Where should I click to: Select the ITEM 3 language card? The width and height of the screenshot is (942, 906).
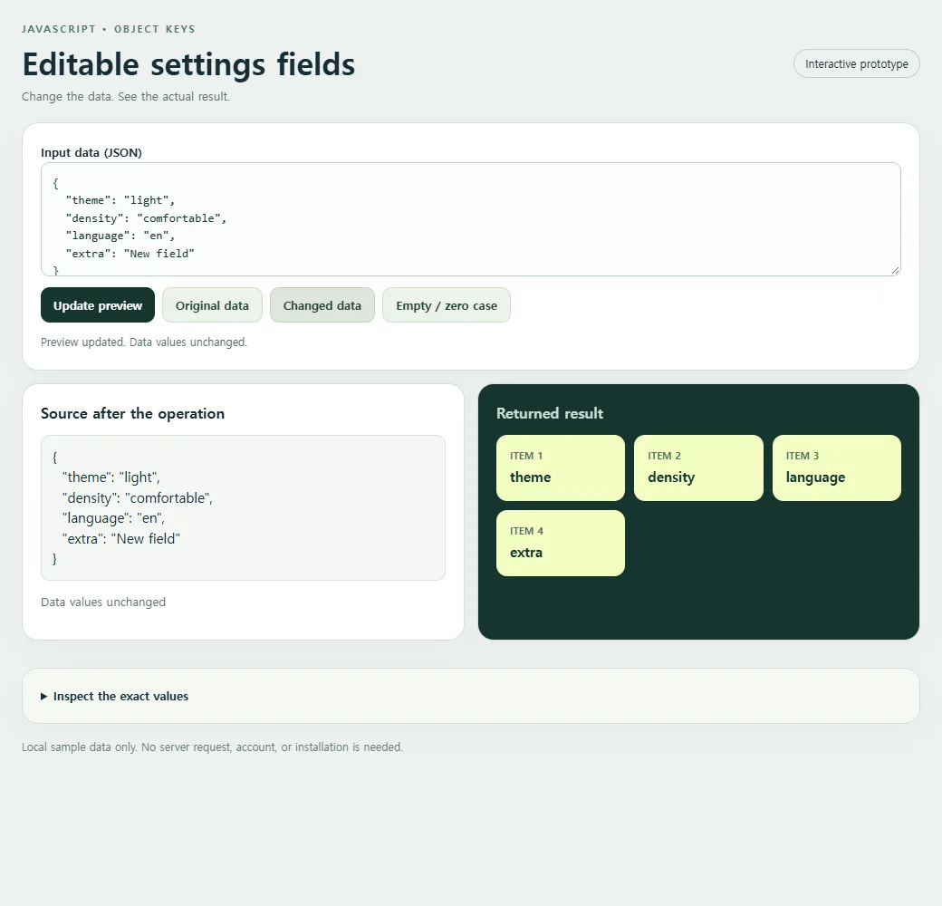[x=837, y=468]
